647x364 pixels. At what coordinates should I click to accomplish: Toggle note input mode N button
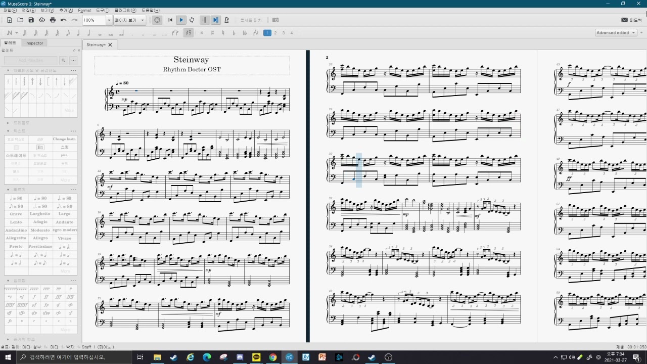pos(9,33)
